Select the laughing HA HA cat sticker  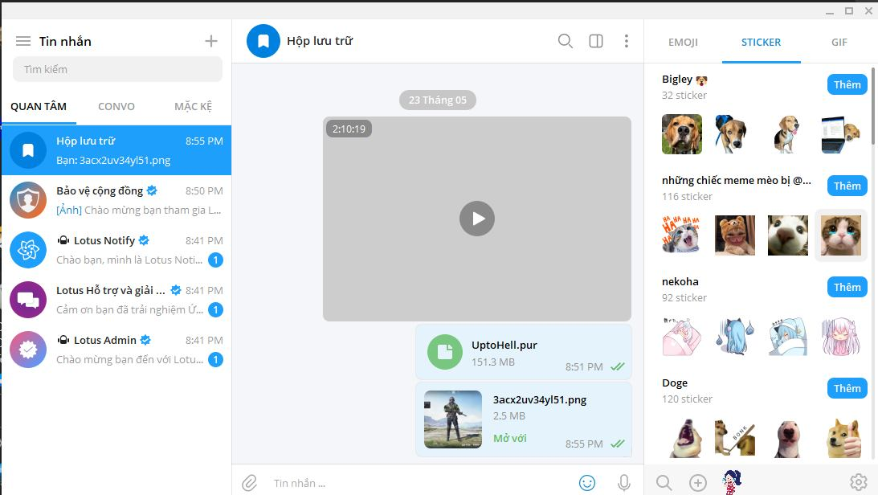coord(681,235)
